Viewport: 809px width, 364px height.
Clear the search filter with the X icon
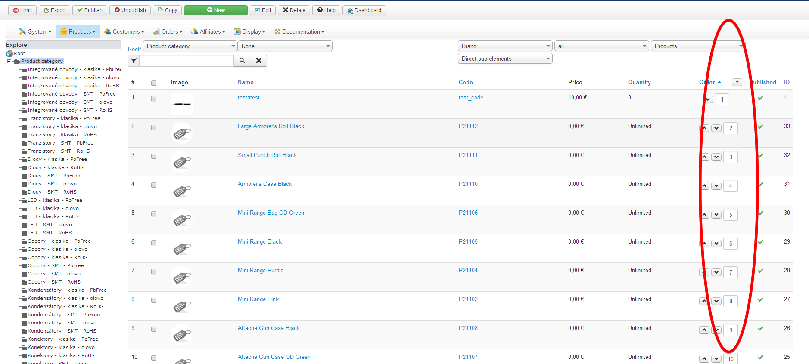(x=258, y=61)
